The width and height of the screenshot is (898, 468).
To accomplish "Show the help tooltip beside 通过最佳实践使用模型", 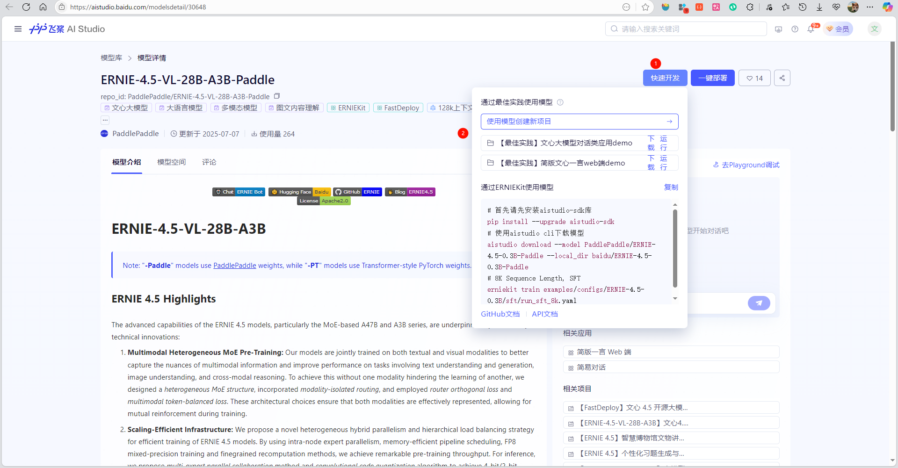I will [560, 102].
